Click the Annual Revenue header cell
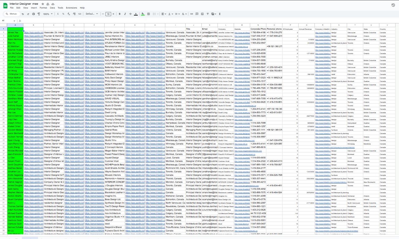399x239 pixels. coord(306,29)
